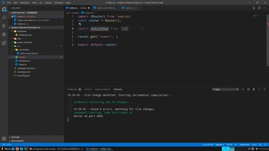Screen dimensions: 269x151
Task: Click the vertical editor scrollbar
Action: click(268, 40)
